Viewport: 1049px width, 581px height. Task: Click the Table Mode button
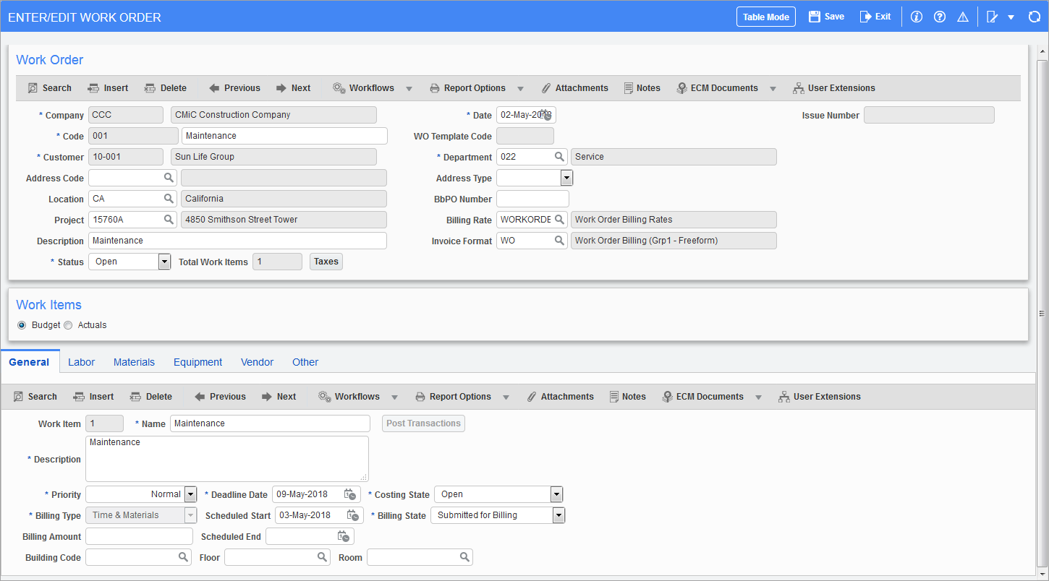765,16
